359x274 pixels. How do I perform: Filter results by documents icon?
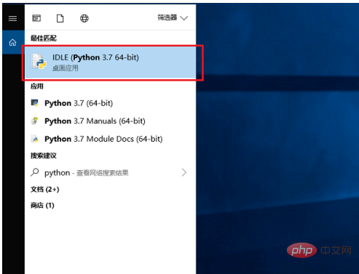(60, 18)
